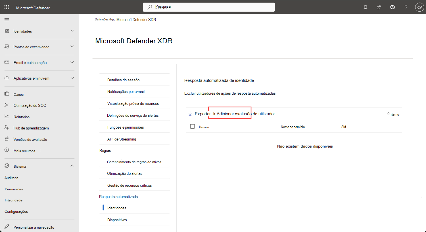Click the Pontos de extremidade icon

7,46
